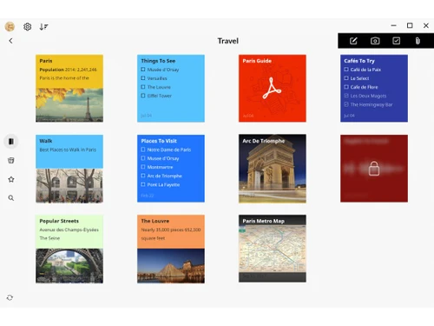This screenshot has width=434, height=326.
Task: Uncheck Les Deux Magots
Action: (x=346, y=96)
